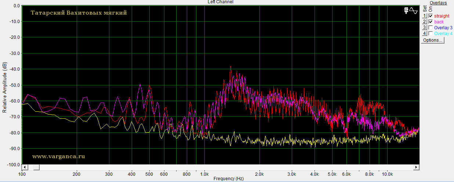Click Set button 3 for Overlay 3

tap(425, 28)
